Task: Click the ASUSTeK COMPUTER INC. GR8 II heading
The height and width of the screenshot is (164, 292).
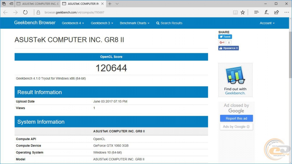Action: pos(69,40)
